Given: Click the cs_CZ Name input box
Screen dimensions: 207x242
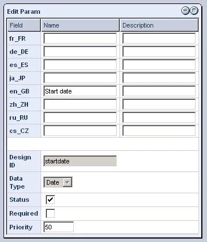Looking at the screenshot, I should 80,131.
